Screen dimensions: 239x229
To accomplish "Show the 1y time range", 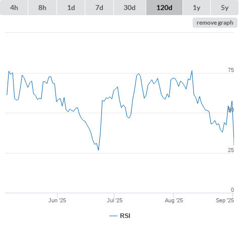I will pos(197,8).
